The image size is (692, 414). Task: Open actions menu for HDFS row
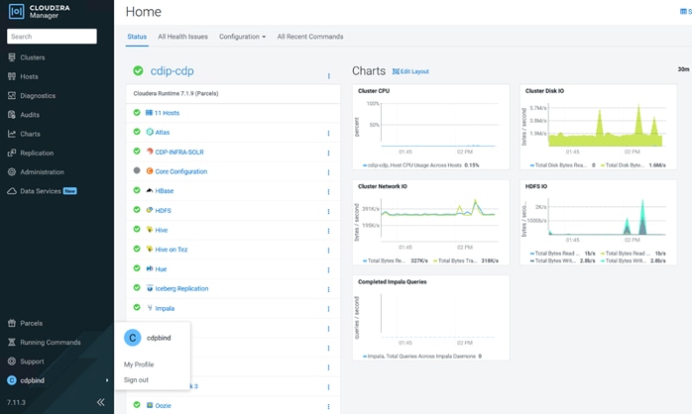click(328, 212)
